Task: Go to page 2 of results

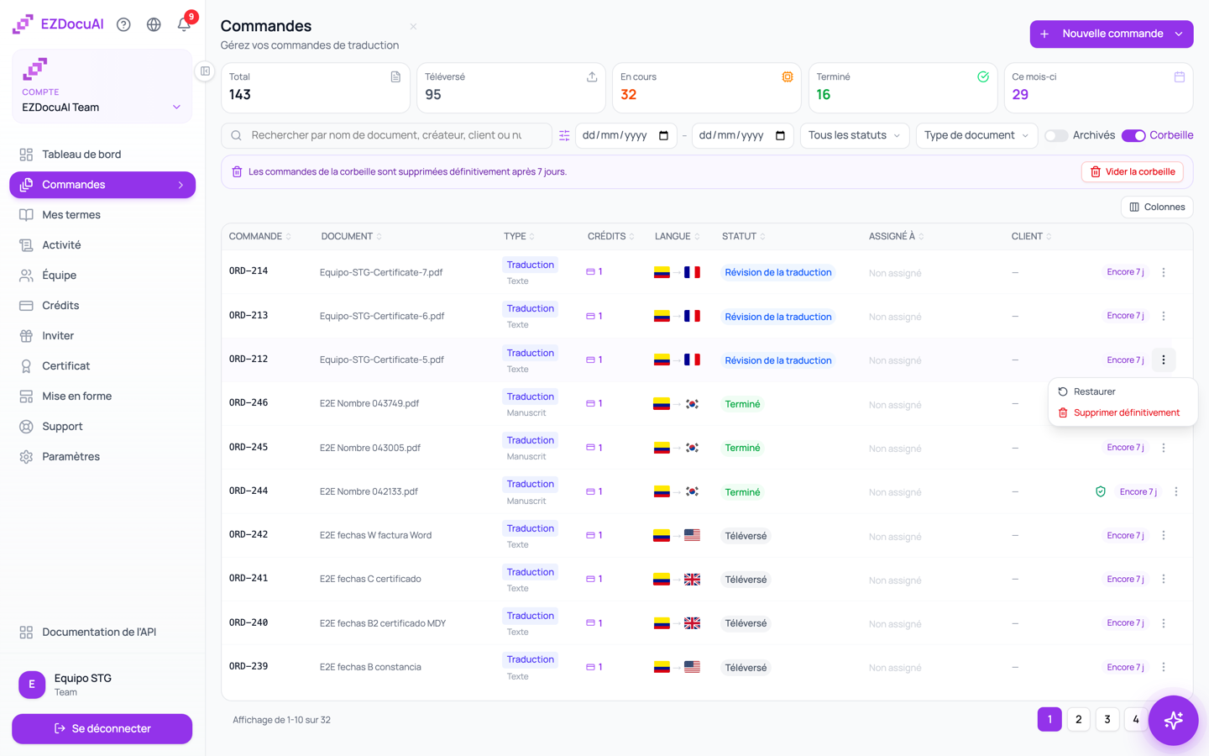Action: [x=1079, y=719]
